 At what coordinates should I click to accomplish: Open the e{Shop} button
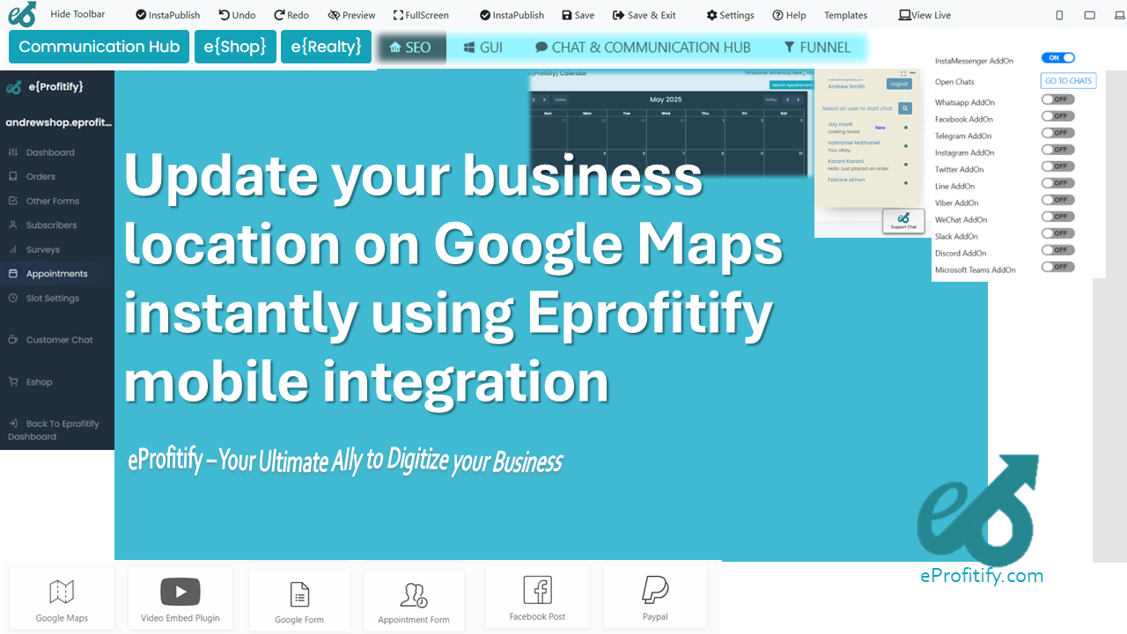235,47
